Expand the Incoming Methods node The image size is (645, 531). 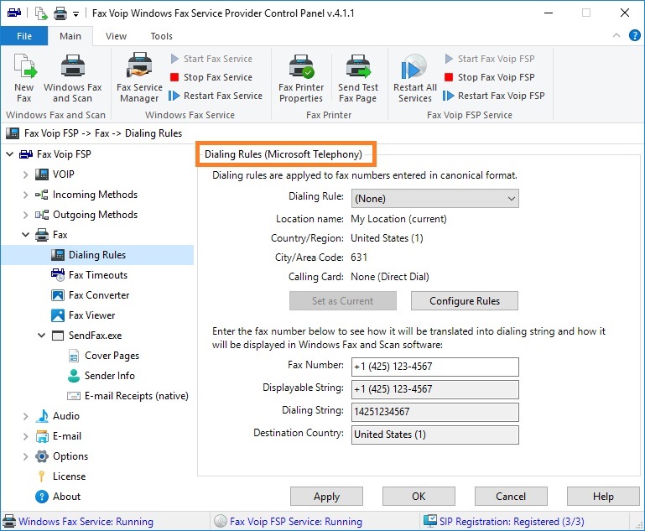click(x=25, y=195)
